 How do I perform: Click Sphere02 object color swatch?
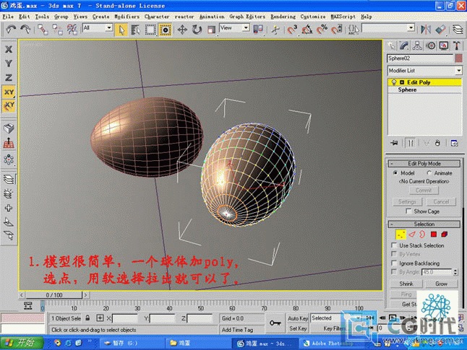pos(458,58)
